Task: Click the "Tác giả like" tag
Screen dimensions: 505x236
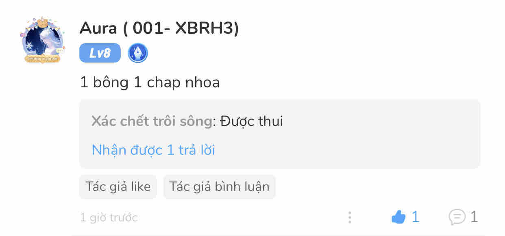Action: (x=118, y=186)
